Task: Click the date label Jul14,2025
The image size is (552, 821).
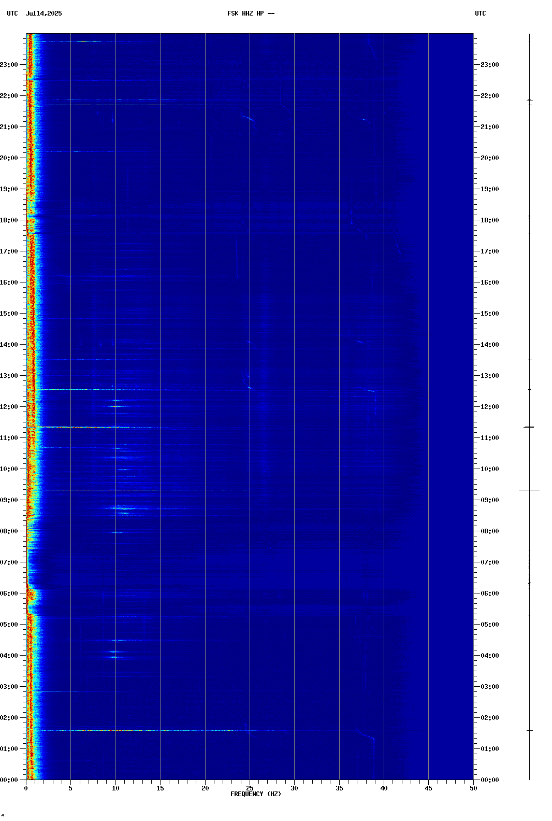Action: [x=43, y=13]
